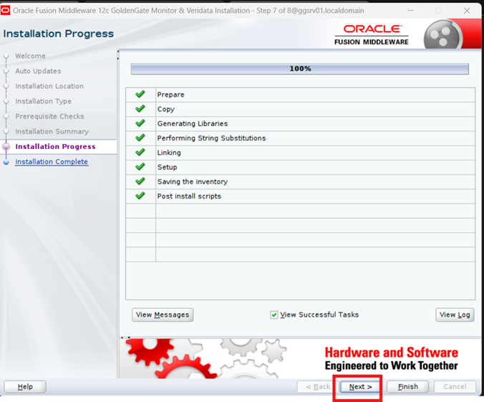This screenshot has height=402, width=484.
Task: Click the View Log button
Action: 455,315
